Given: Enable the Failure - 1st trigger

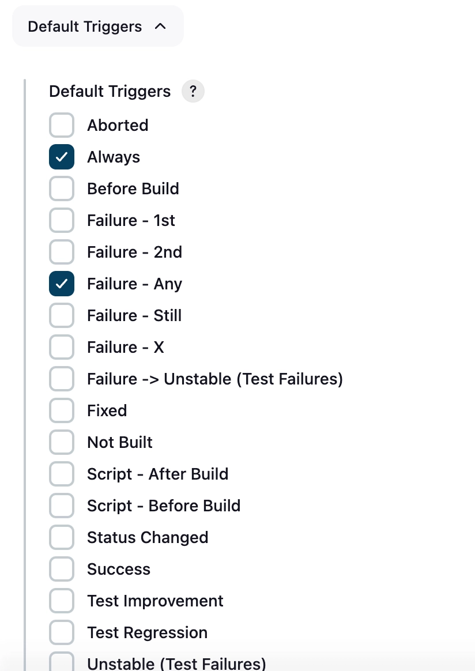Looking at the screenshot, I should coord(62,220).
